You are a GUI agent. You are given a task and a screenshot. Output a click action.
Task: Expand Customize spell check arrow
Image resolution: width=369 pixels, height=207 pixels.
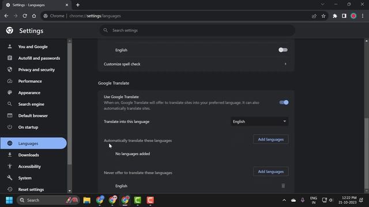point(285,64)
